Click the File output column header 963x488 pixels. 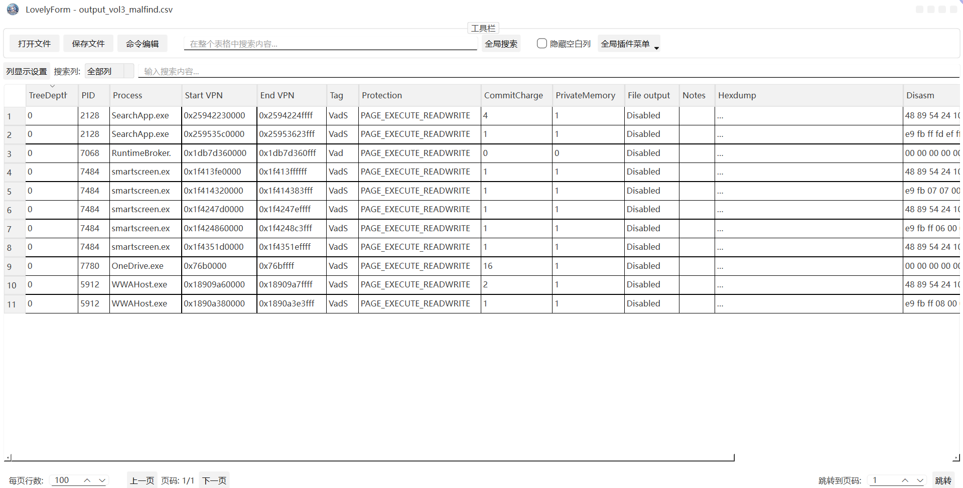(652, 95)
